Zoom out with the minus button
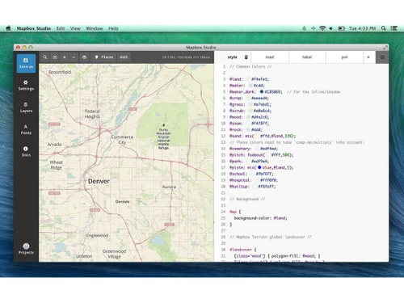 74,57
